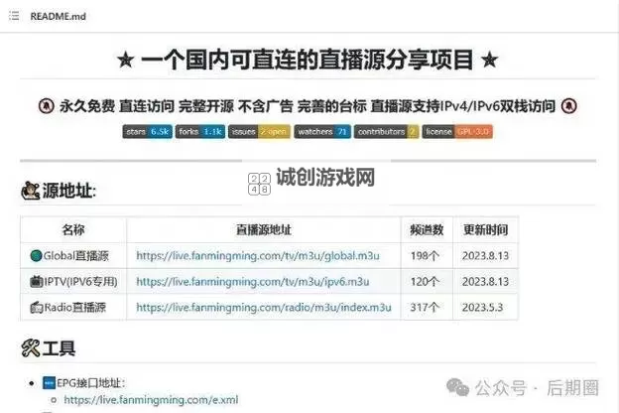
Task: Click the 2023.8.13 date in IPTV row
Action: [485, 281]
